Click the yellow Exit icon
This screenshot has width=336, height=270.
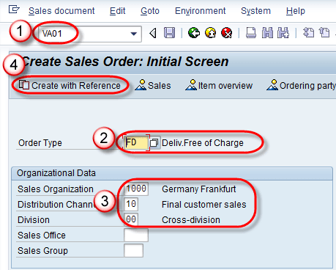[210, 33]
